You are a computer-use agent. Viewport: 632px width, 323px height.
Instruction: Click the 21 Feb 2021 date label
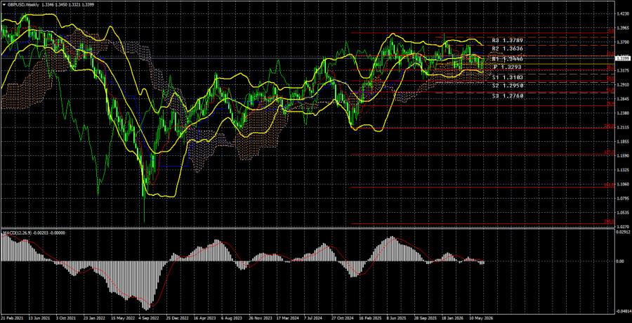click(x=12, y=317)
